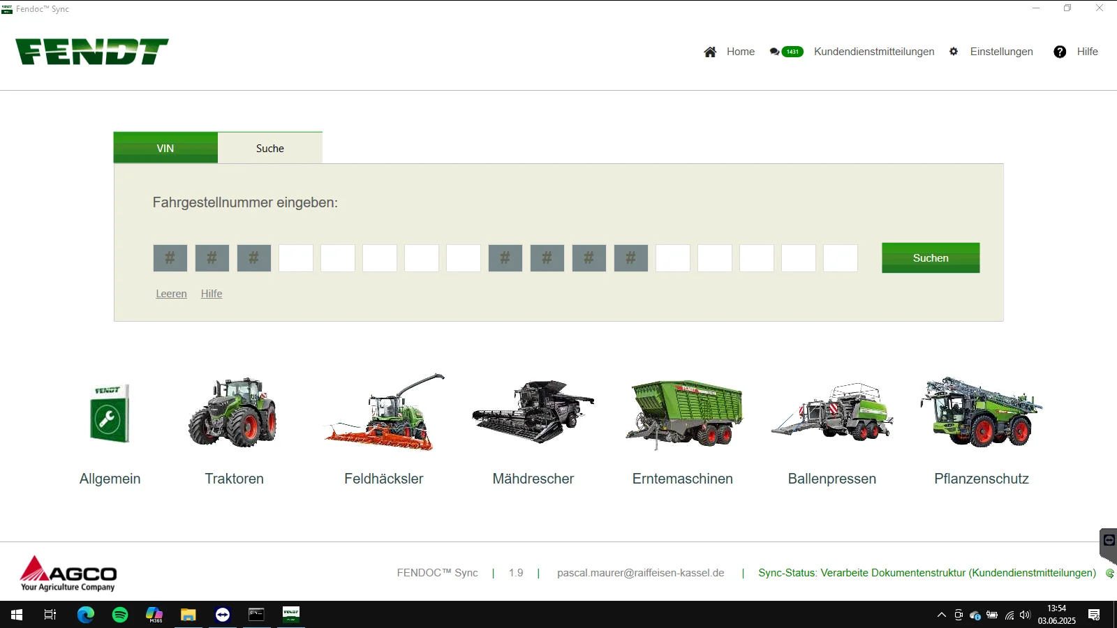The image size is (1117, 628).
Task: Click the first VIN character box
Action: 170,257
